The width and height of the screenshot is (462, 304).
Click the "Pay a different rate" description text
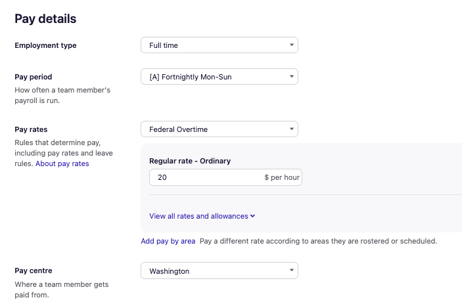318,241
